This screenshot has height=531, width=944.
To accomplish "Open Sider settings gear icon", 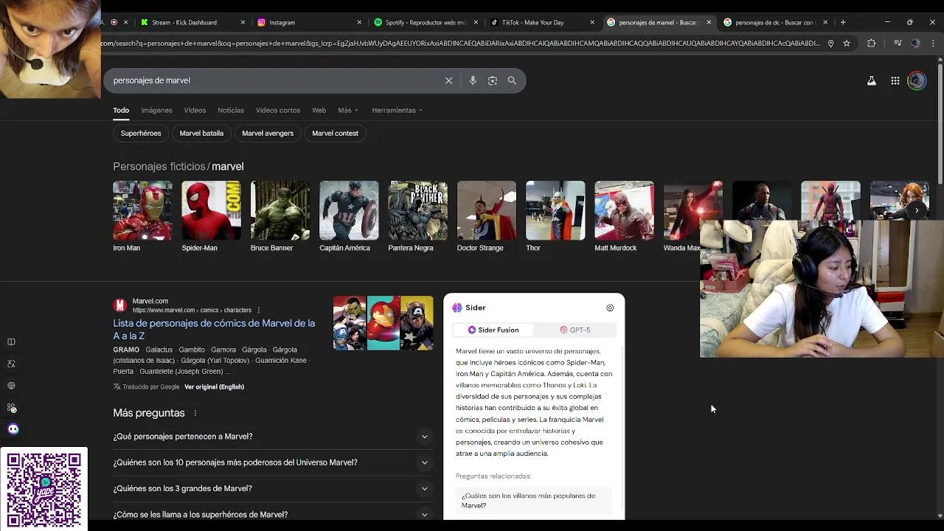I will (x=610, y=308).
